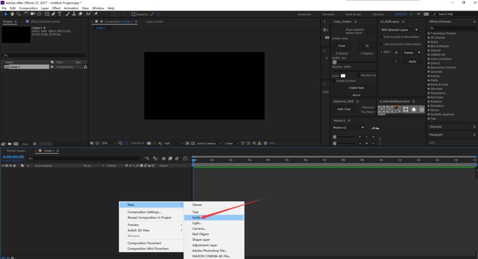Select the Rotation tool

26,14
